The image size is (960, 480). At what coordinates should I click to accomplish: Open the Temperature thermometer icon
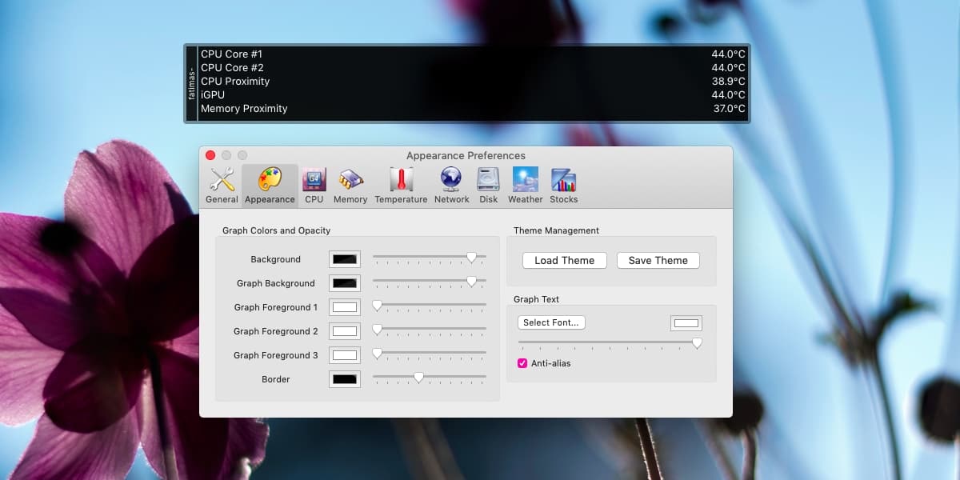401,186
